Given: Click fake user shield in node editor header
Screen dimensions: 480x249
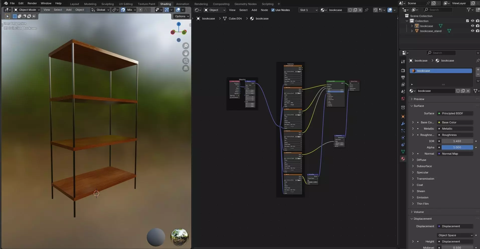Looking at the screenshot, I should click(x=350, y=10).
